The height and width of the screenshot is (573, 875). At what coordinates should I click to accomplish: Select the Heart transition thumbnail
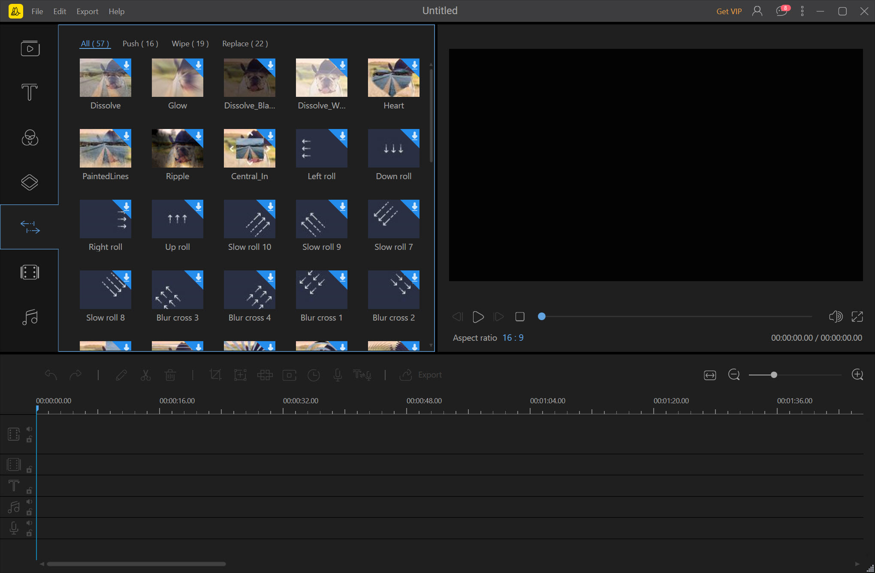pyautogui.click(x=393, y=78)
